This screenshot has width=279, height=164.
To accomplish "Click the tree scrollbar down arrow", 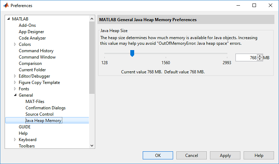I will click(x=92, y=146).
